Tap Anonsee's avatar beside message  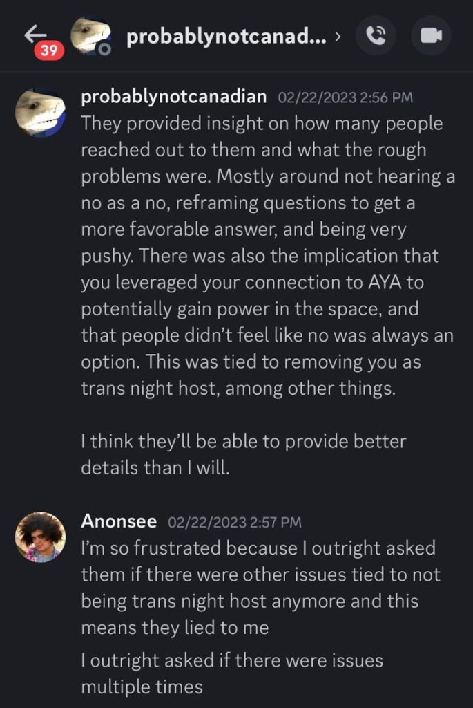(x=40, y=537)
